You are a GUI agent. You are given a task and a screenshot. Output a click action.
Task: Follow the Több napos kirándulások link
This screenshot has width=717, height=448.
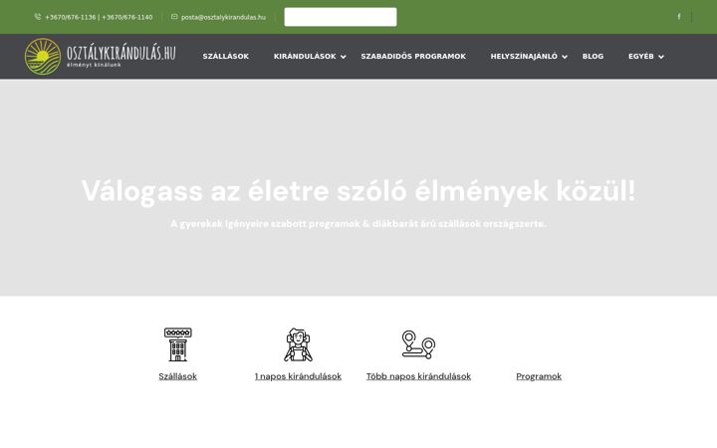click(x=418, y=376)
